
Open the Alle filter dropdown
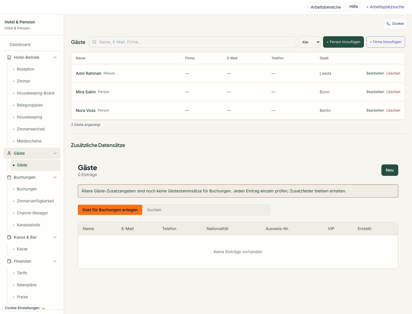coord(310,42)
